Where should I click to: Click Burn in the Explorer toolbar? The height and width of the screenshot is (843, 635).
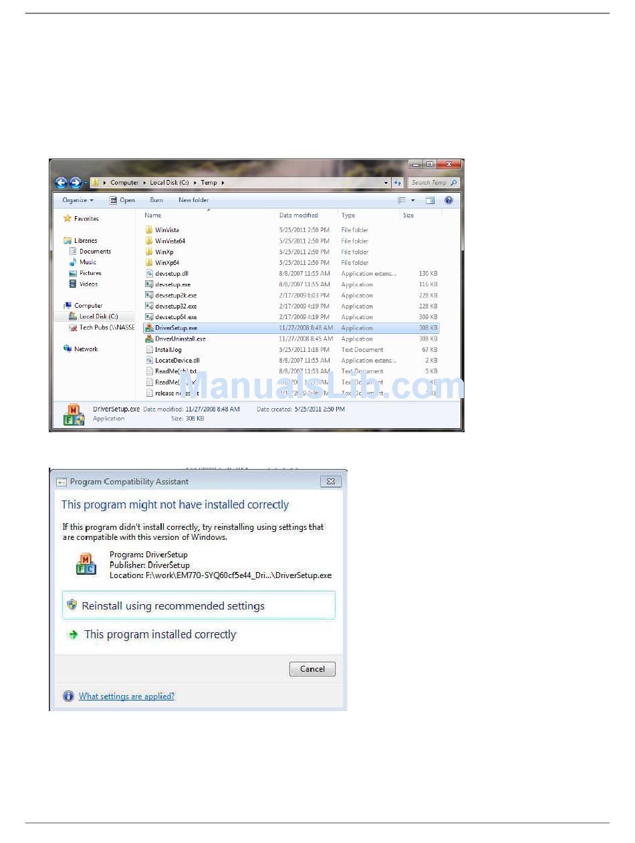[156, 200]
